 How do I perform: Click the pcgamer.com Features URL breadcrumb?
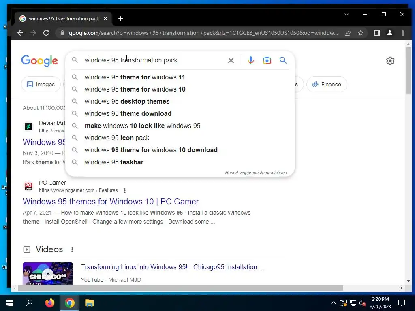tap(78, 190)
